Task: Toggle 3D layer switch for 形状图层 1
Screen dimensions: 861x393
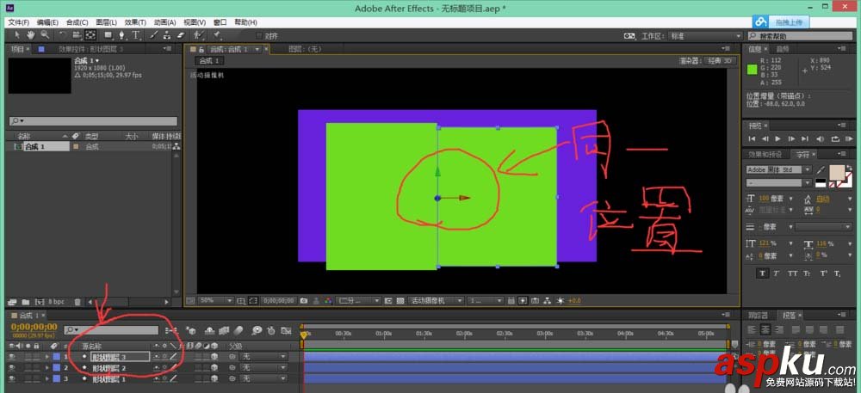Action: (x=214, y=378)
